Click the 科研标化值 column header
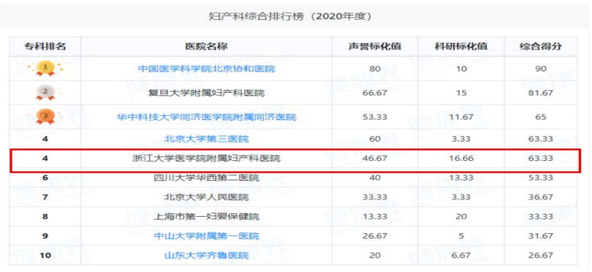 [x=461, y=46]
